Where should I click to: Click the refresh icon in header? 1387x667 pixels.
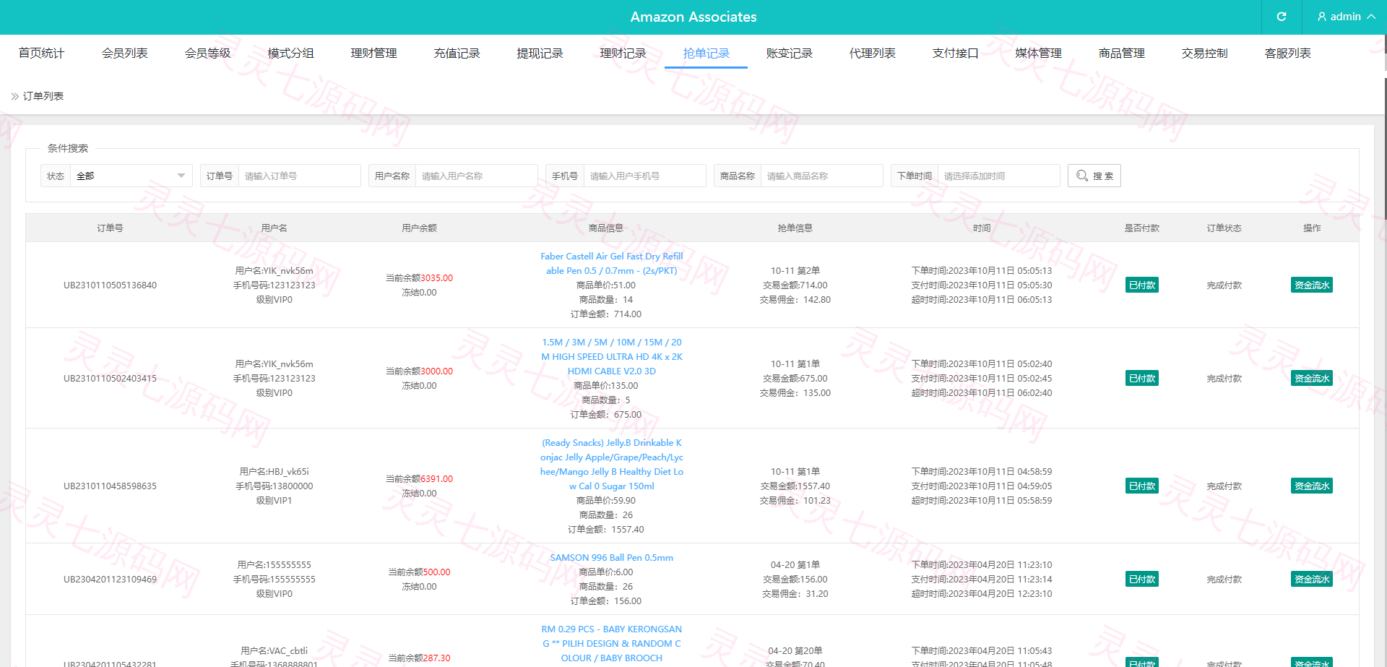click(x=1282, y=17)
